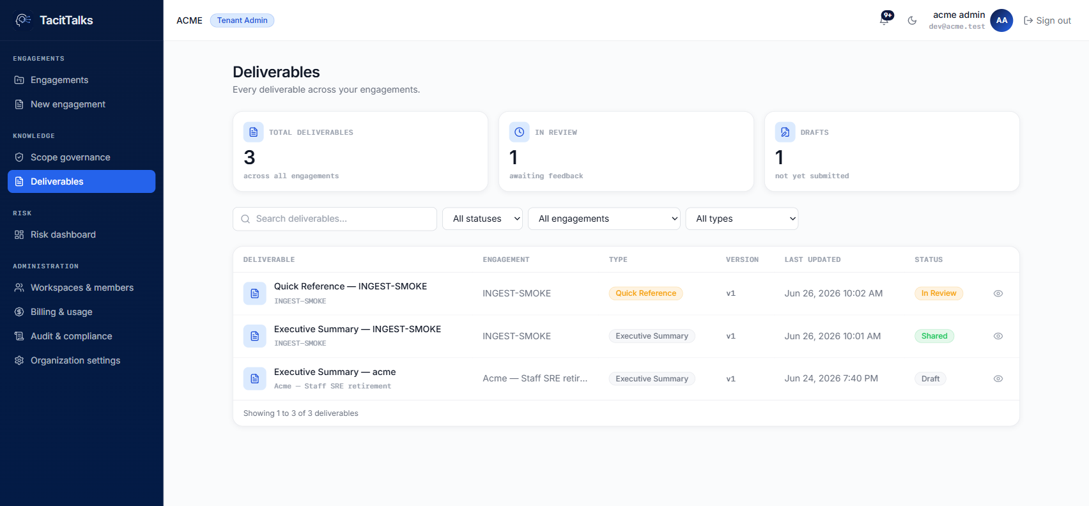The image size is (1089, 506).
Task: Click the Quick Reference type badge
Action: pyautogui.click(x=645, y=293)
